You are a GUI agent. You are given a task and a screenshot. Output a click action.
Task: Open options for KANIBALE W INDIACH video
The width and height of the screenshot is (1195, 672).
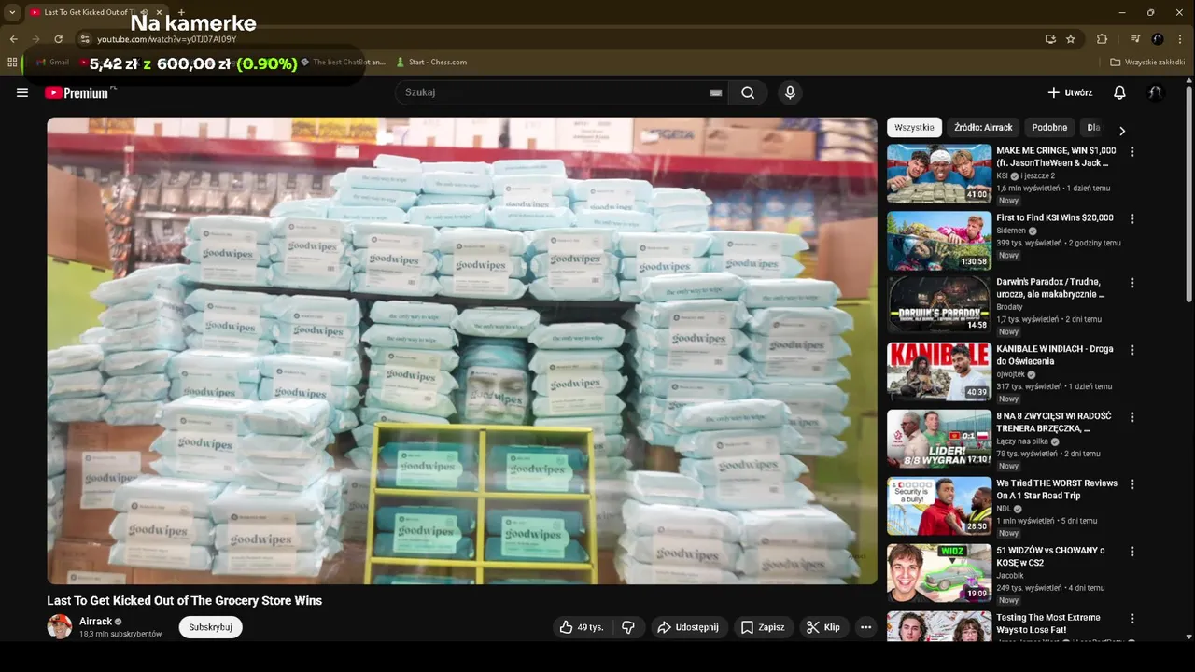(1132, 350)
